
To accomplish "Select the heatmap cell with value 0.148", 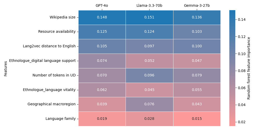I will 102,17.
